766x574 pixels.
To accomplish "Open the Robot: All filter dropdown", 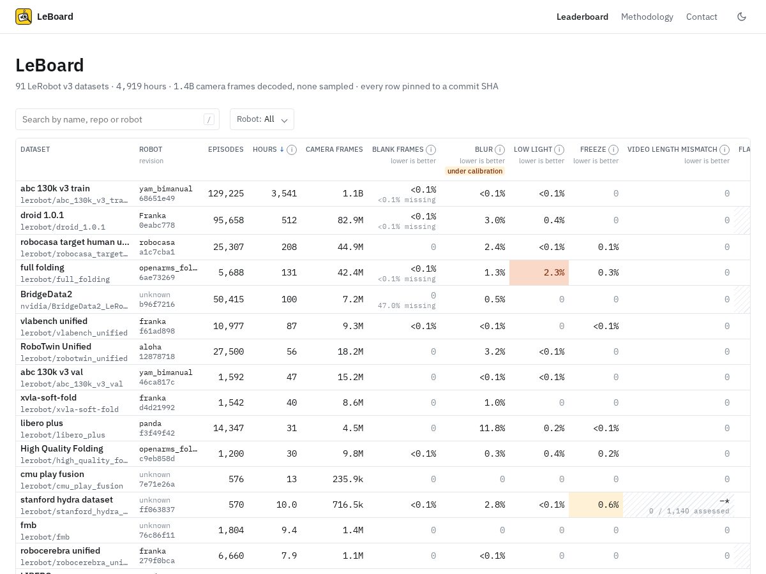I will click(x=262, y=119).
